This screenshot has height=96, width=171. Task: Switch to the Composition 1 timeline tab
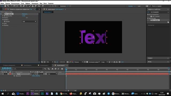click(x=28, y=65)
